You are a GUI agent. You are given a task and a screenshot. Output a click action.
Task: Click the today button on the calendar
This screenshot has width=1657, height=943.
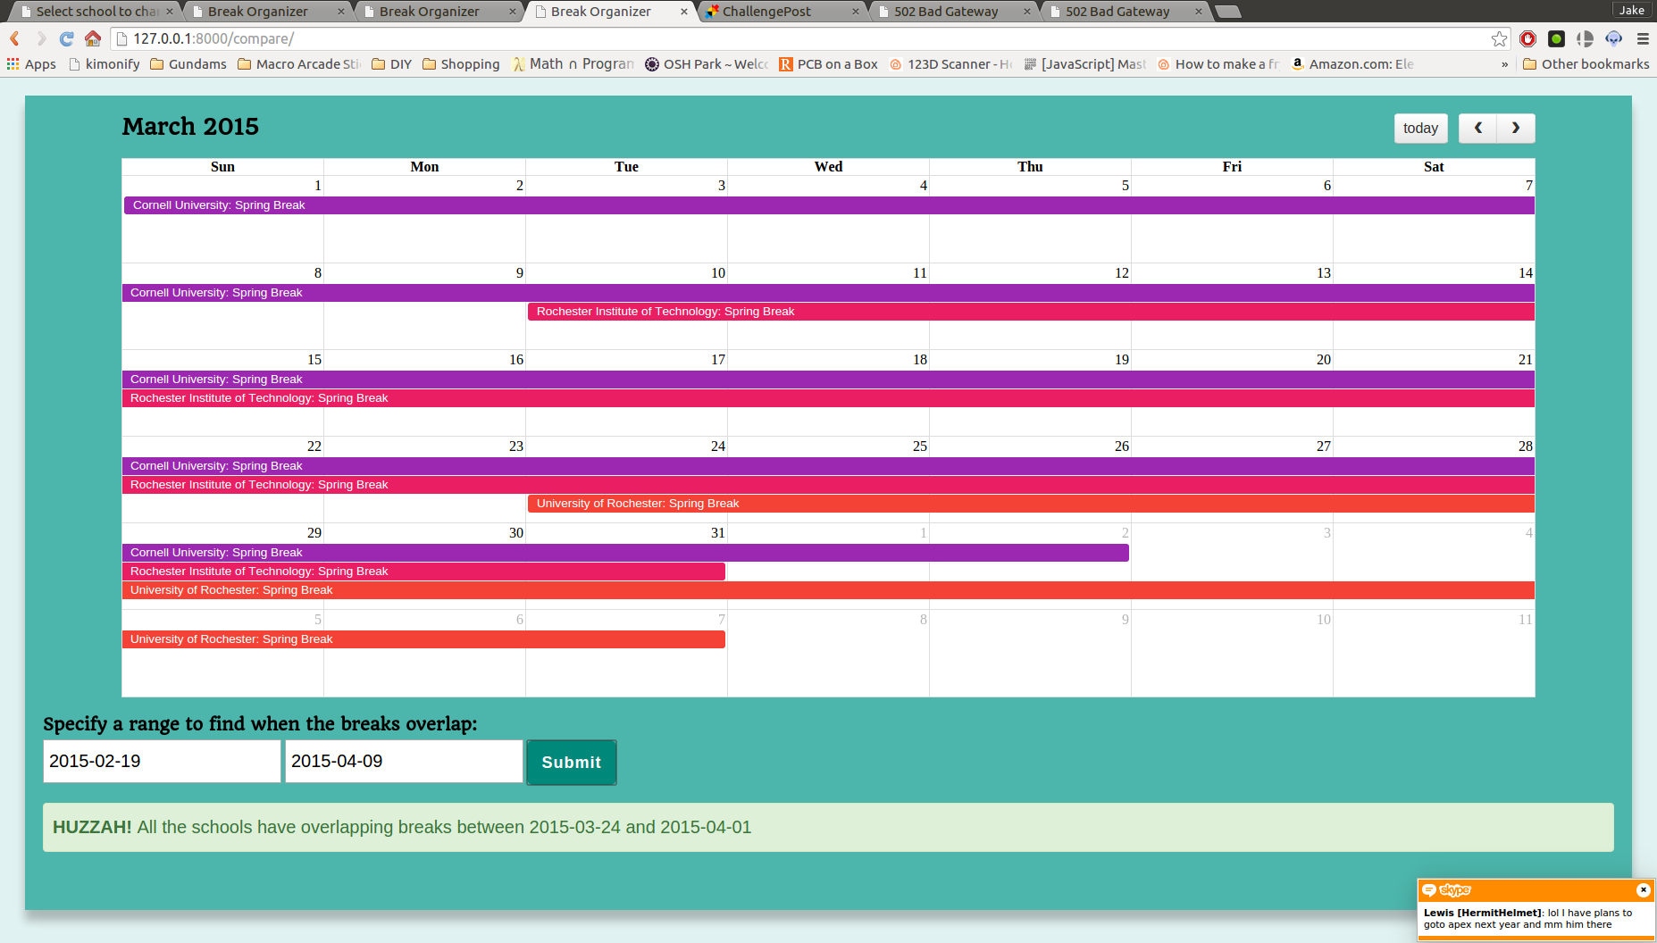click(x=1420, y=129)
